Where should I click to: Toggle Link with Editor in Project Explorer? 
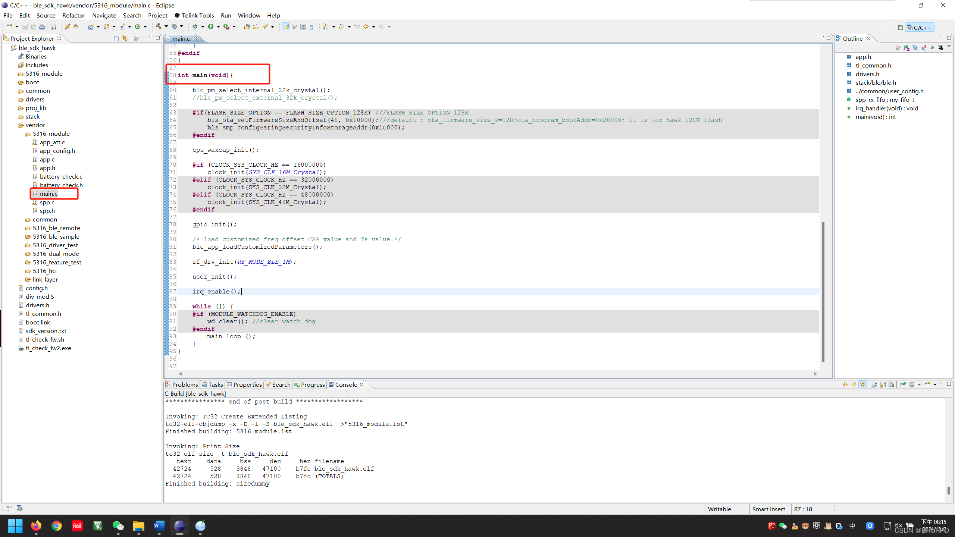[125, 38]
